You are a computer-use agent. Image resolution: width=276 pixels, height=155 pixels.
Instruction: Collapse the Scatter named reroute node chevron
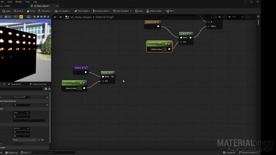(85, 68)
